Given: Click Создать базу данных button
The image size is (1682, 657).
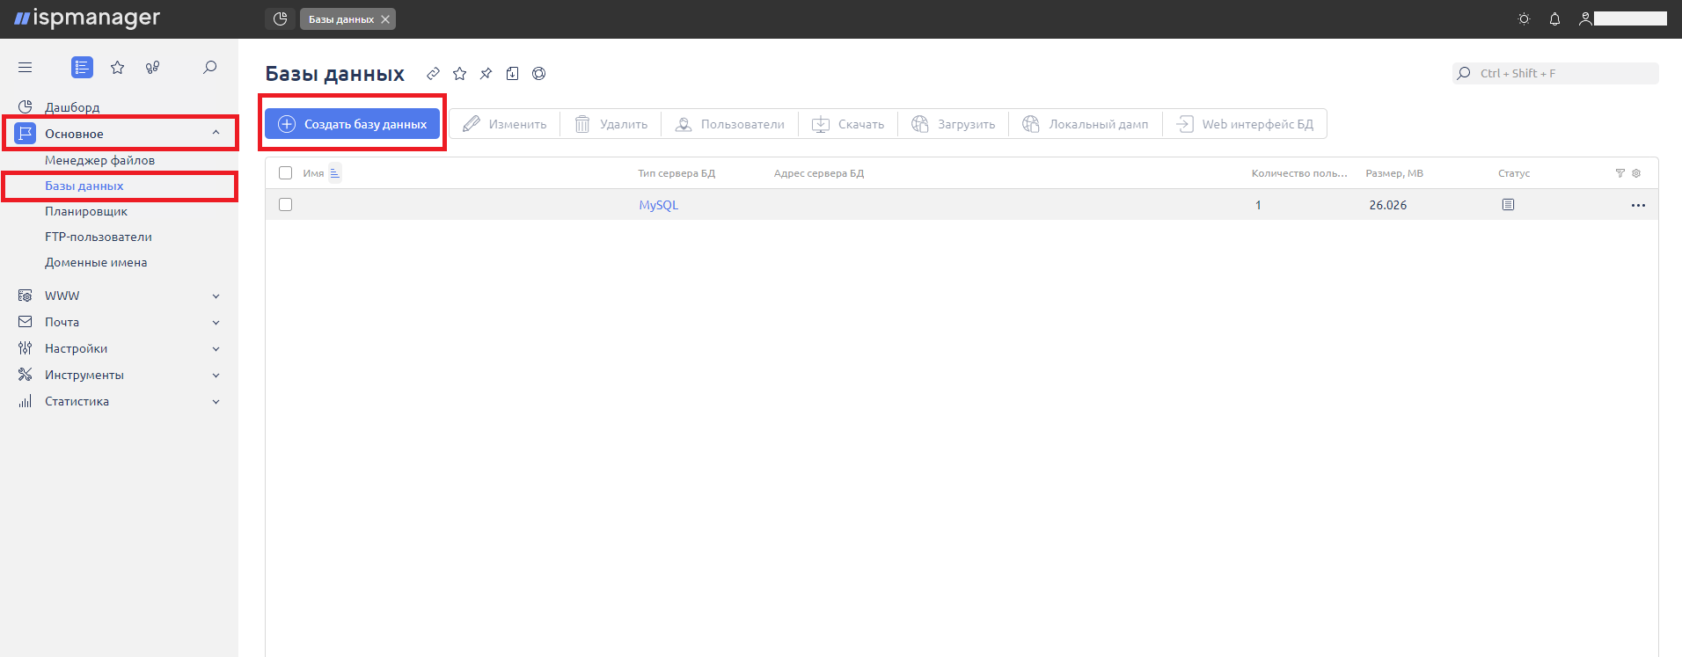Looking at the screenshot, I should tap(352, 124).
